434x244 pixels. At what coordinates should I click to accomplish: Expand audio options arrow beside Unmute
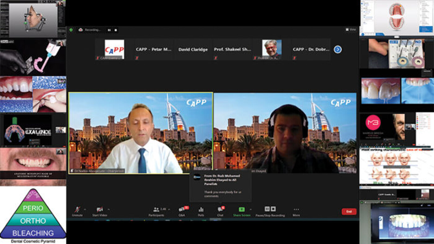point(85,209)
